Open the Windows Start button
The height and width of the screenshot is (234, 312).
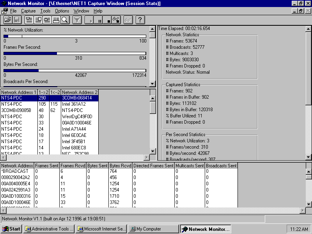(11, 229)
